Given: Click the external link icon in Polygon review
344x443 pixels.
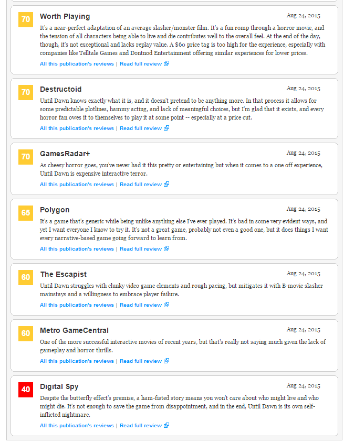Looking at the screenshot, I should point(166,248).
